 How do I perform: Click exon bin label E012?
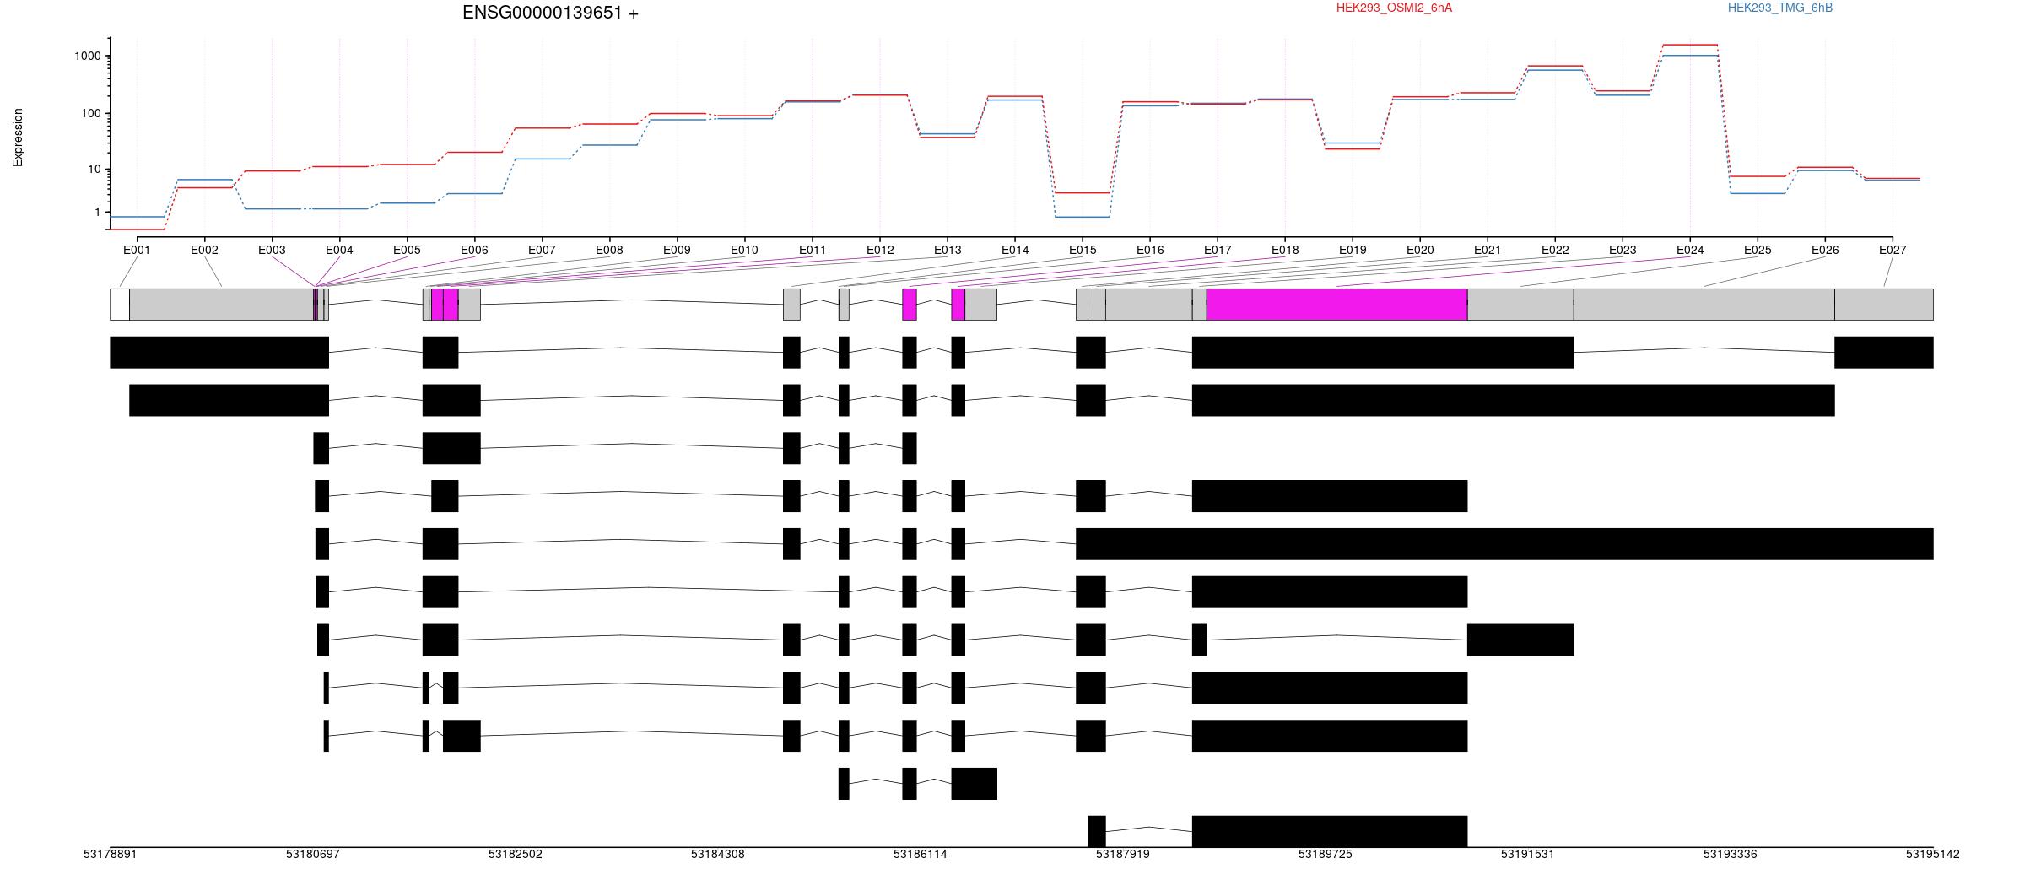click(880, 250)
